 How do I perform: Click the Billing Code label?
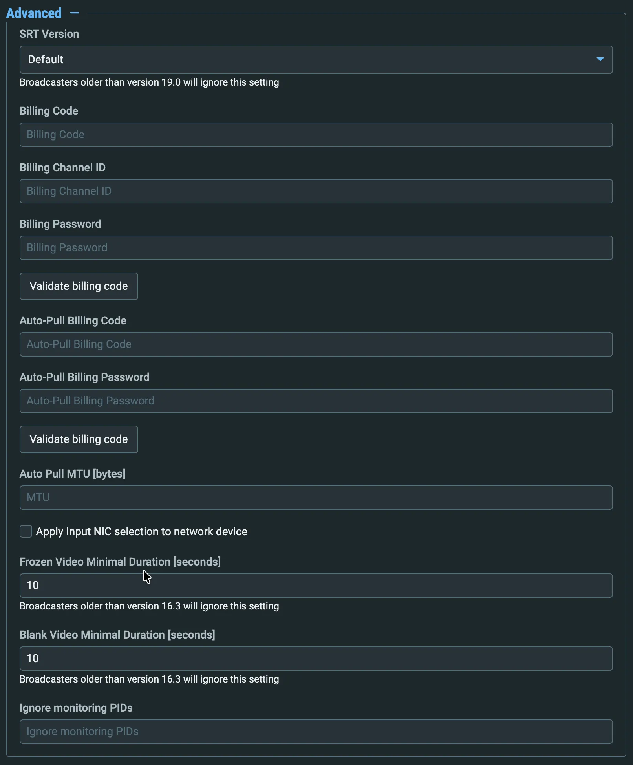(x=49, y=111)
